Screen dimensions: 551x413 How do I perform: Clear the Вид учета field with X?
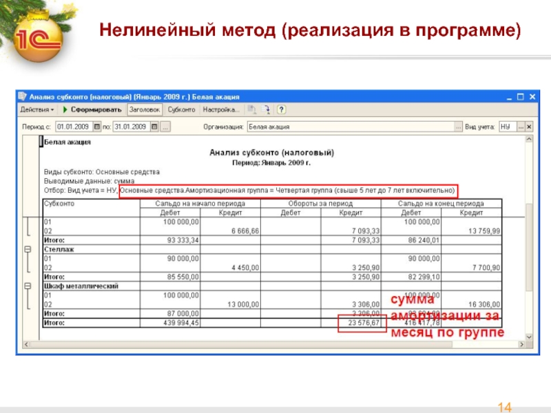tap(529, 127)
